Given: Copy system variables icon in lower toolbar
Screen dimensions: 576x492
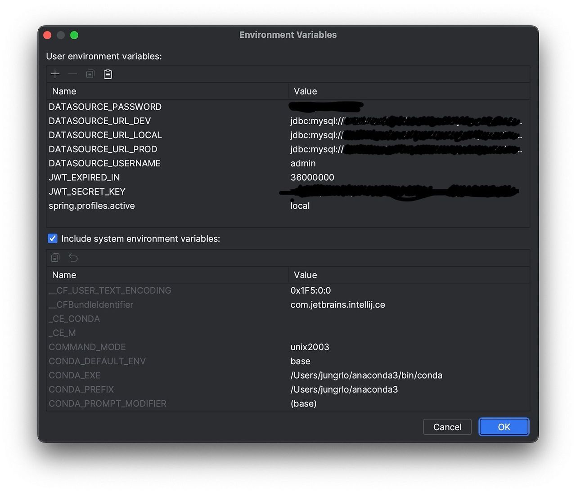Looking at the screenshot, I should point(55,258).
